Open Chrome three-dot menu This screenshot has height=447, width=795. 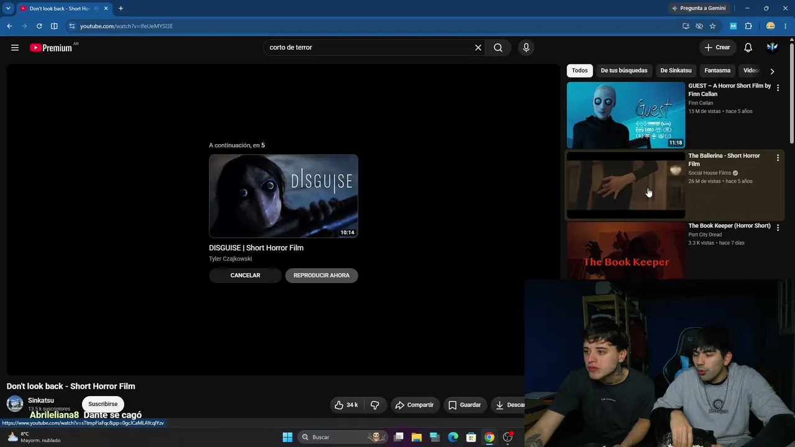coord(786,26)
